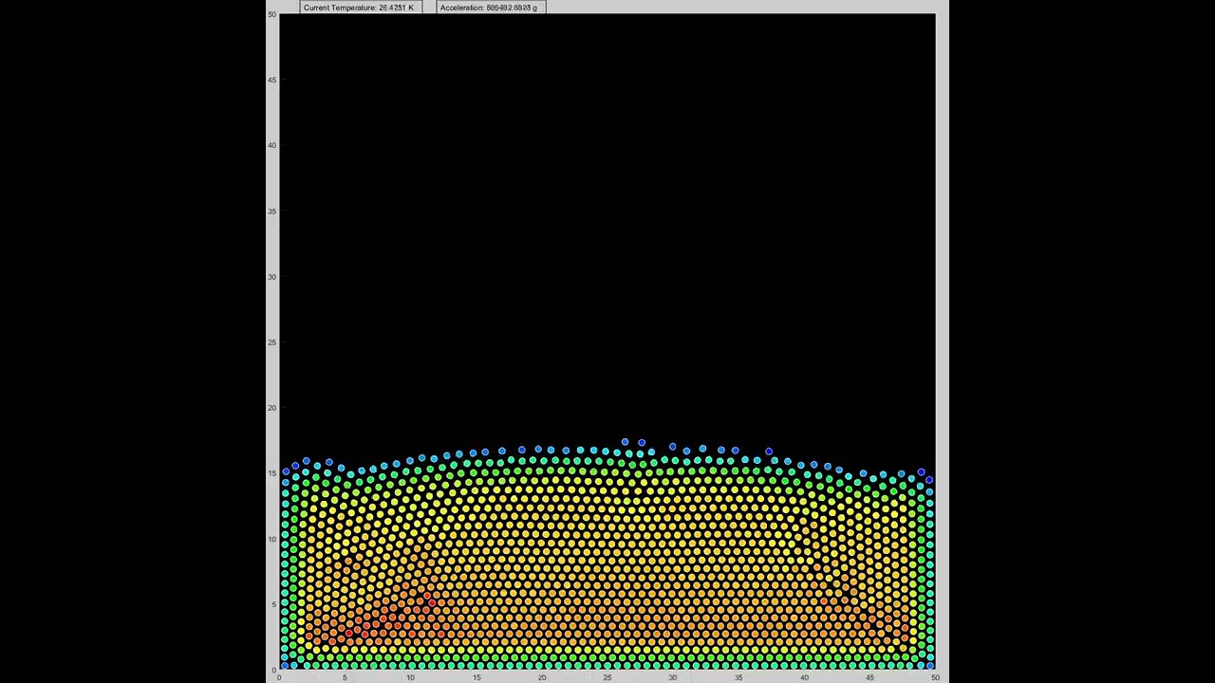Image resolution: width=1215 pixels, height=683 pixels.
Task: Click the 45 label on the horizontal axis
Action: tap(869, 677)
